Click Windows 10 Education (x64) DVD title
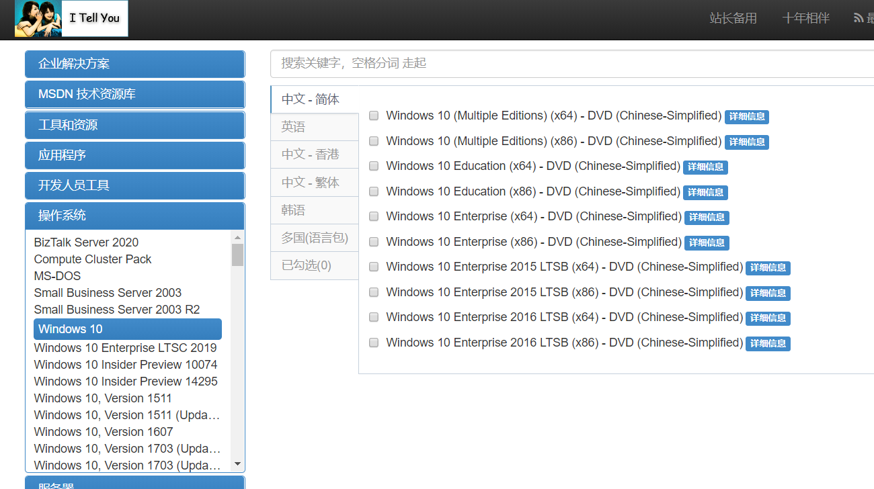Screen dimensions: 874x489 point(533,166)
